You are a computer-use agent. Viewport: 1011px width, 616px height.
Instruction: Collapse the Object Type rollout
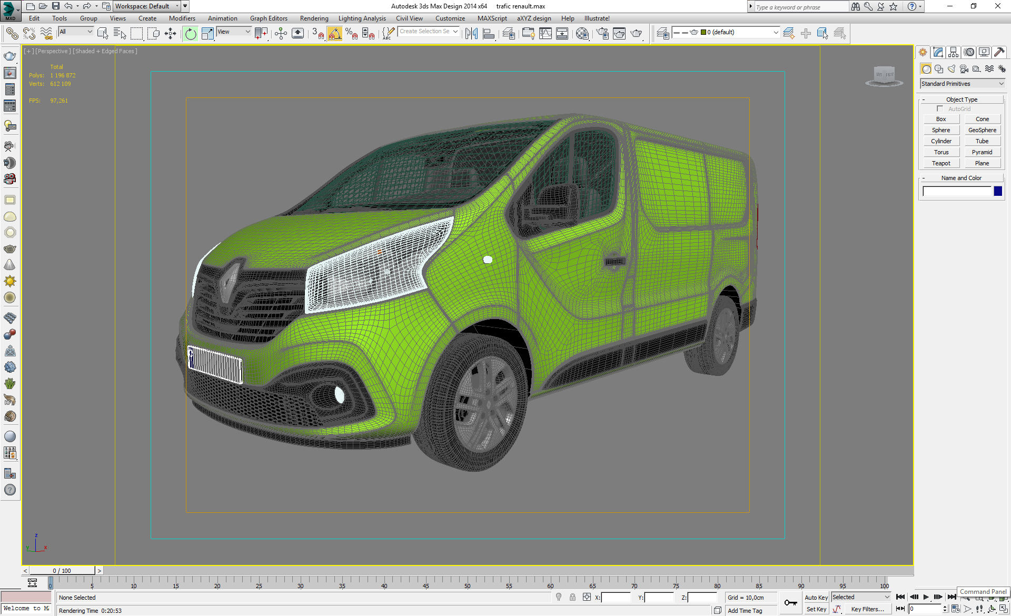[x=962, y=100]
